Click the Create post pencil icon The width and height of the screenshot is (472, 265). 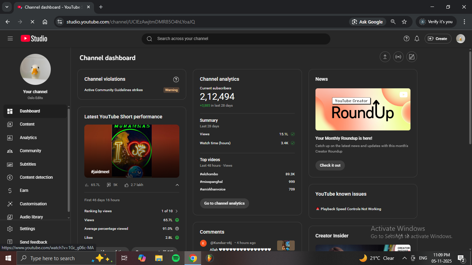[x=412, y=57]
